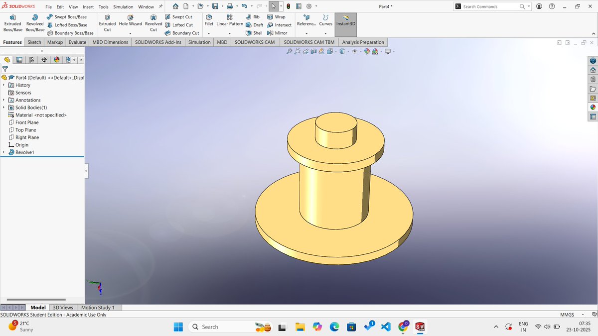Switch to ConfigurationManager tab
The image size is (598, 336).
[32, 60]
